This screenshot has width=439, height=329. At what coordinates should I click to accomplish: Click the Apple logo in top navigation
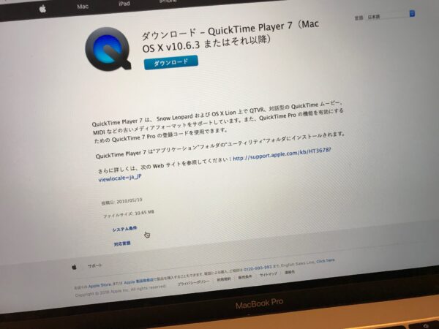[x=42, y=9]
